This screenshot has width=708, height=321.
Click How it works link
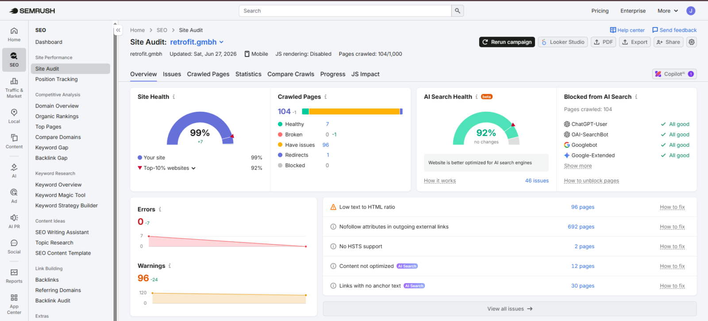[x=439, y=181]
